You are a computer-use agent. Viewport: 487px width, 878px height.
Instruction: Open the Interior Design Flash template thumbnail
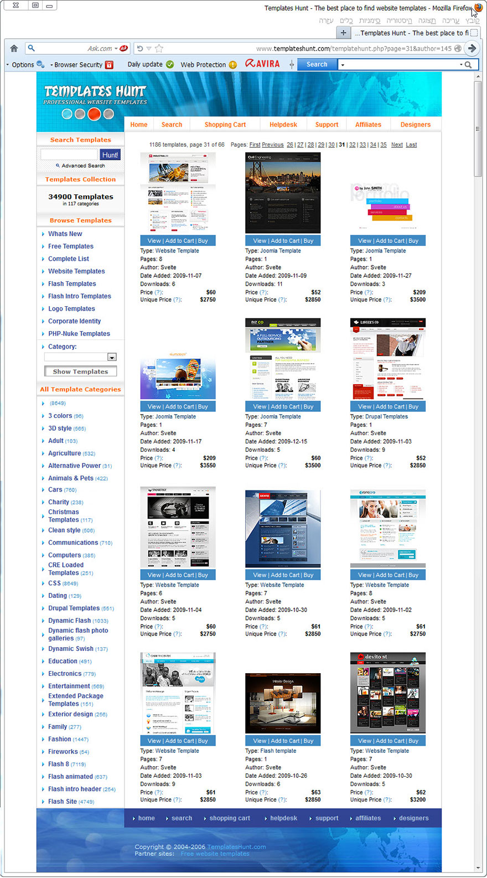pyautogui.click(x=283, y=704)
